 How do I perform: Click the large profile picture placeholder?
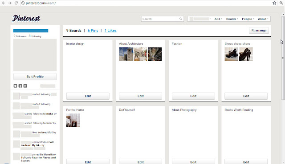point(35,55)
